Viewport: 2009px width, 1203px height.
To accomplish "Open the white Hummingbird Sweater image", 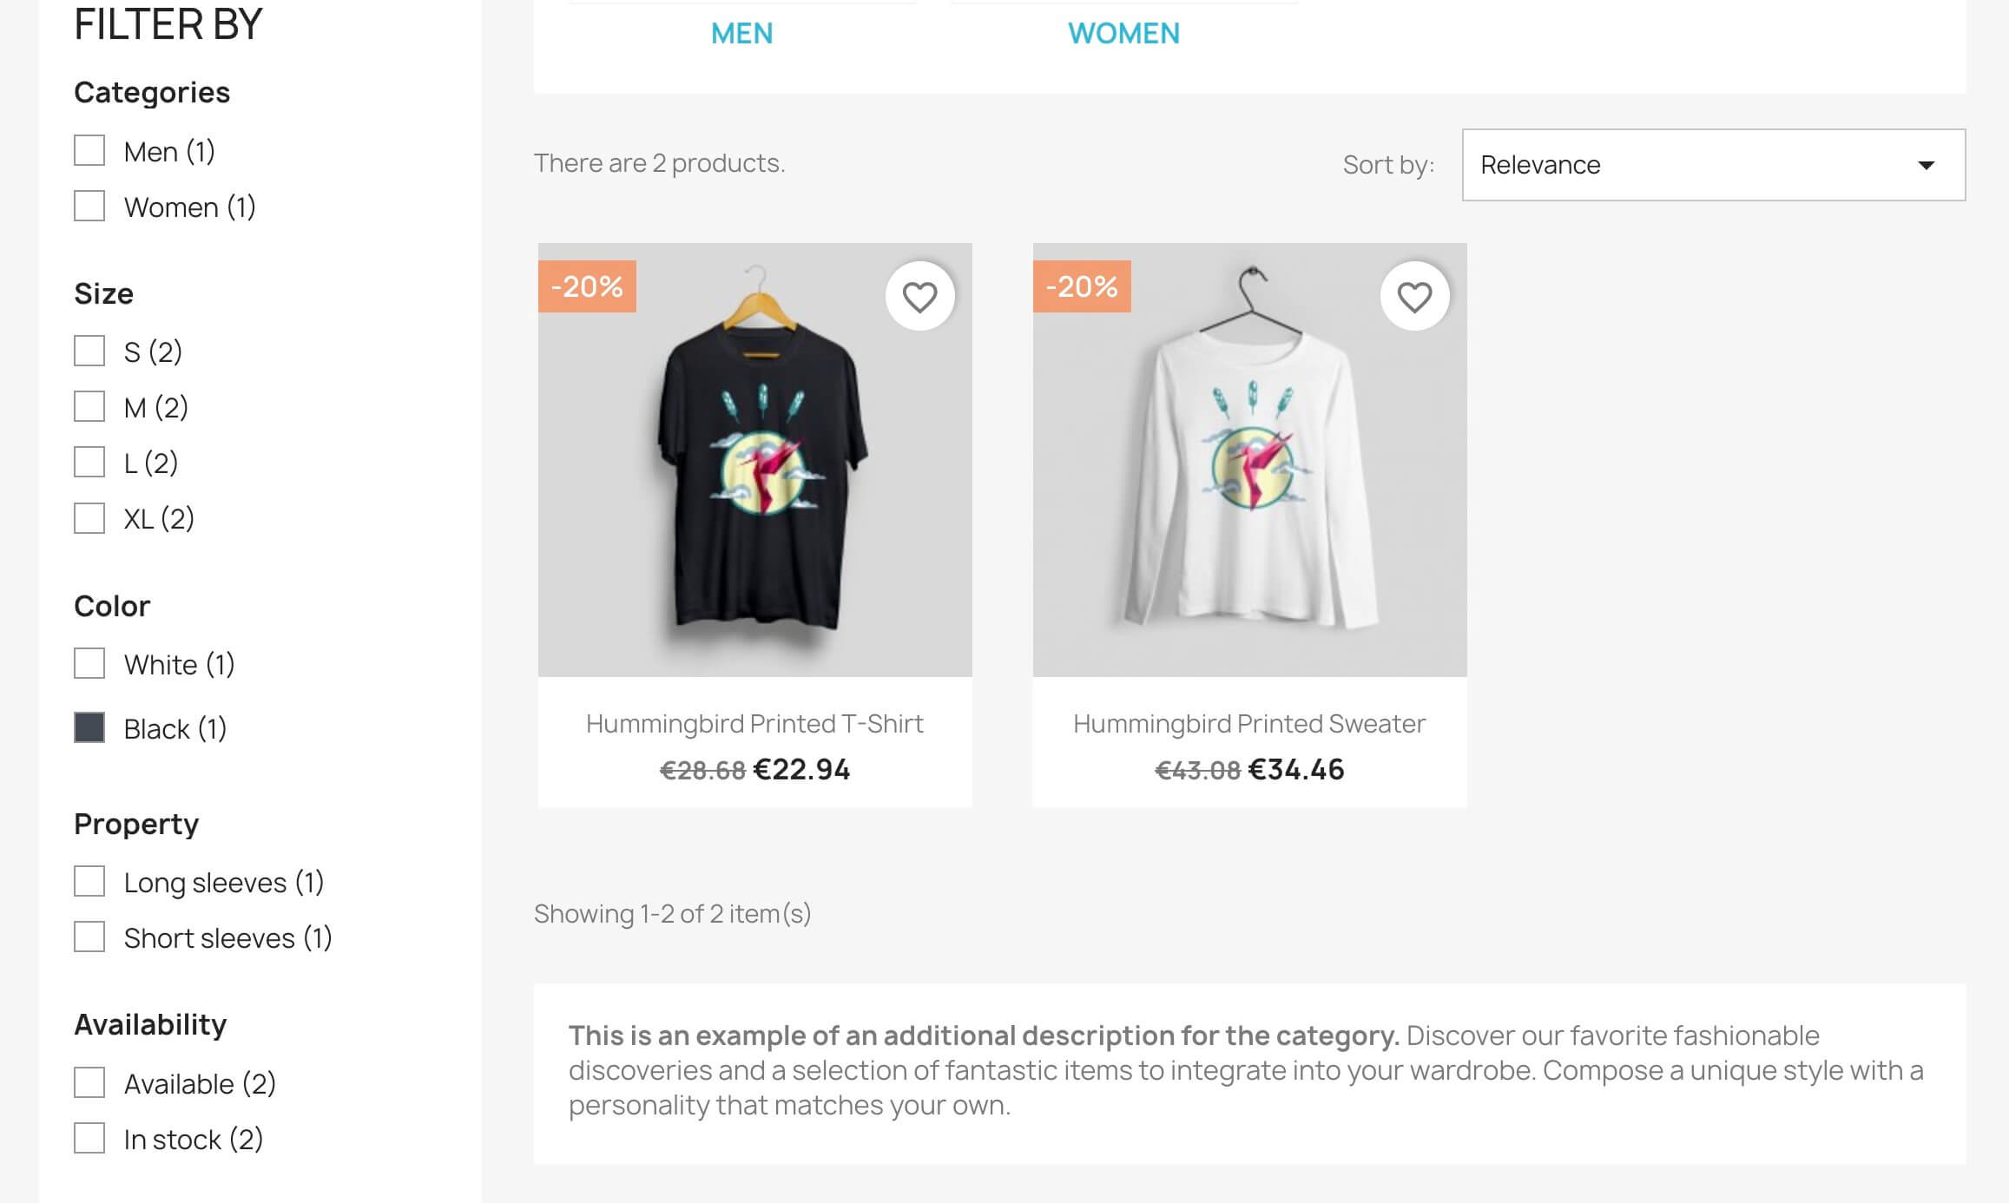I will tap(1249, 460).
